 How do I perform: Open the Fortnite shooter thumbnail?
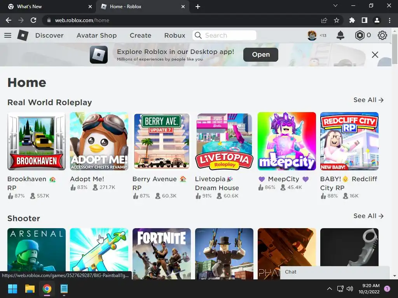click(162, 254)
